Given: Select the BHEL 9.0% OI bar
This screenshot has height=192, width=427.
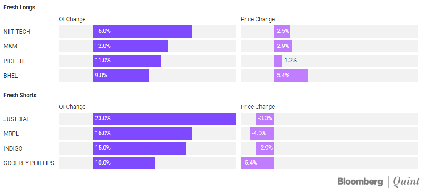Looking at the screenshot, I should 121,76.
